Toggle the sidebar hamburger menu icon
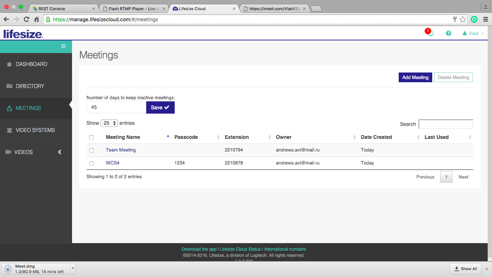 63,46
